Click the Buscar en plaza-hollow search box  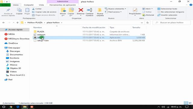click(172, 23)
